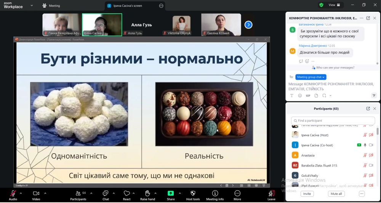381x203 pixels.
Task: Select GolukVitaliy in participants list
Action: coord(333,175)
